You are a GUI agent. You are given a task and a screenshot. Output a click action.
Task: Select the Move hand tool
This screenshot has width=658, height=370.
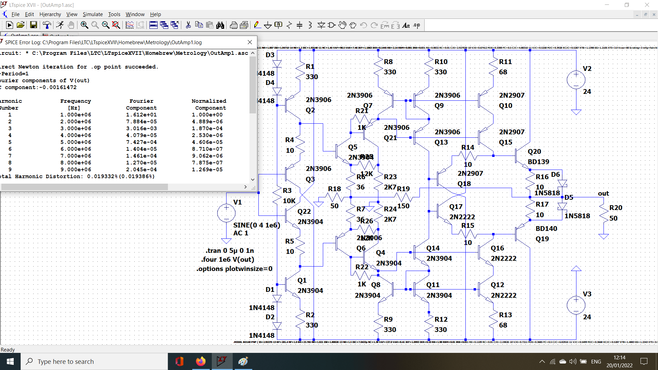(342, 25)
